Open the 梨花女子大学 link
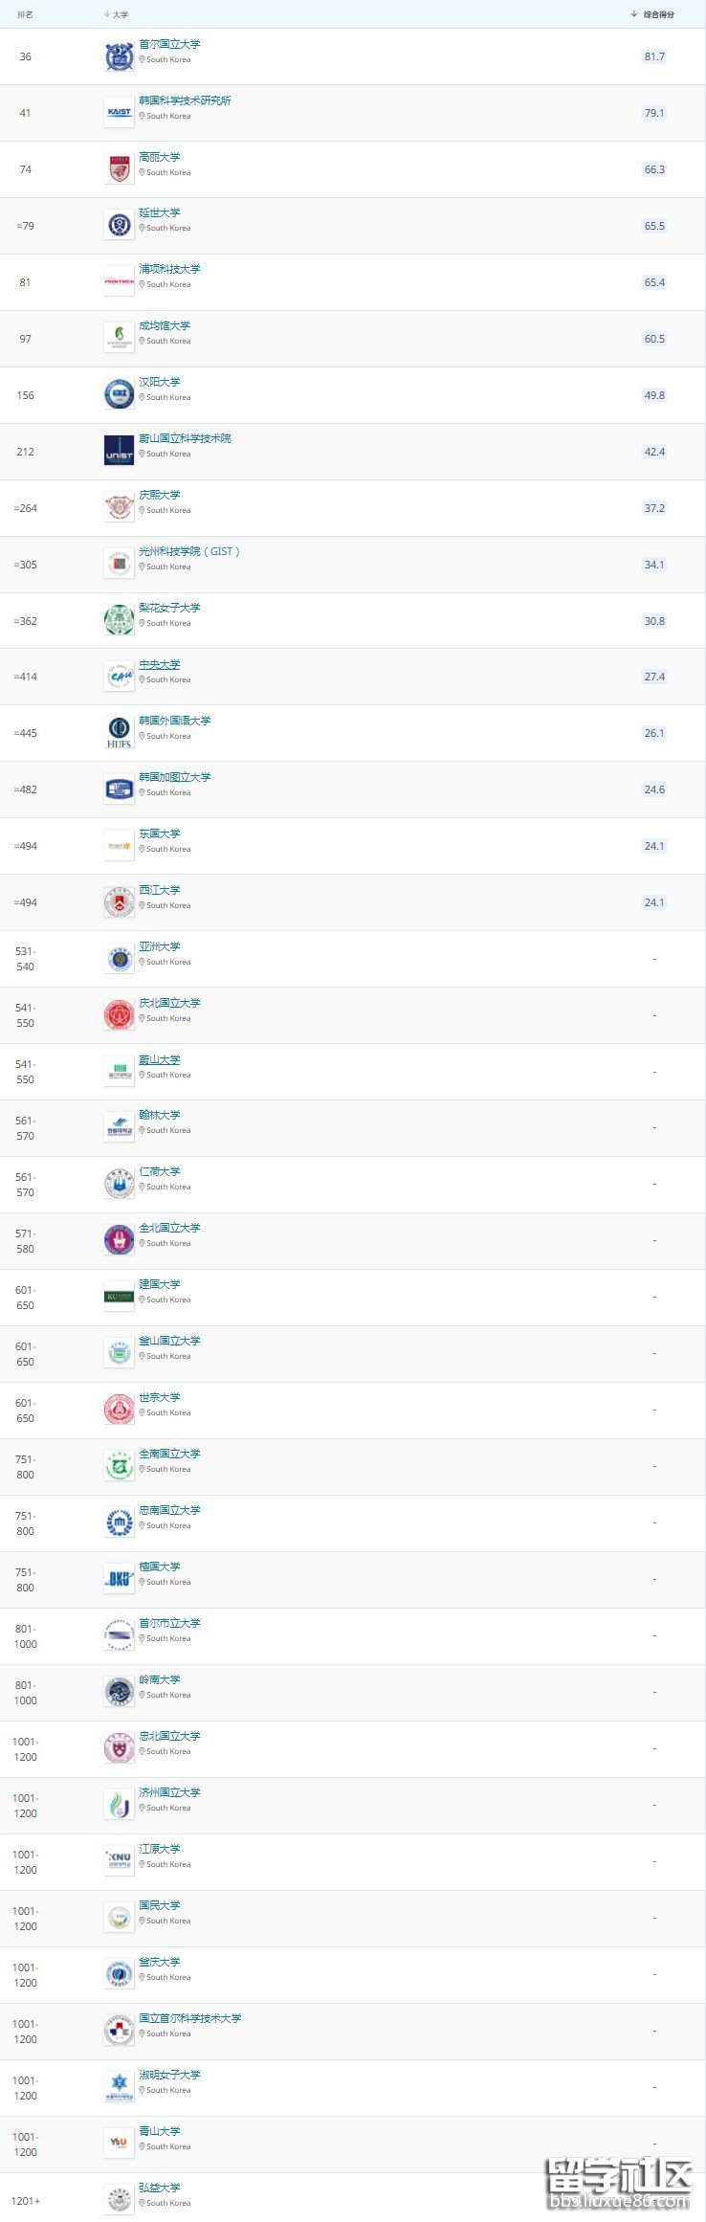This screenshot has width=706, height=2222. point(169,608)
